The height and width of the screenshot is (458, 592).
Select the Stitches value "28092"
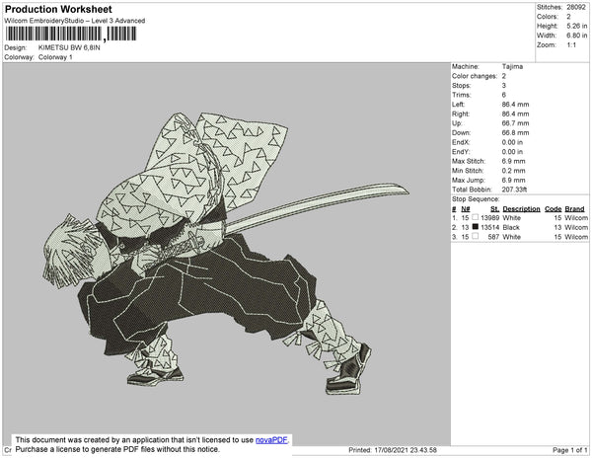[x=576, y=7]
